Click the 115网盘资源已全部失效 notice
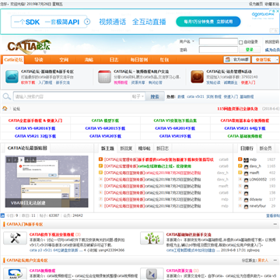 237,109
